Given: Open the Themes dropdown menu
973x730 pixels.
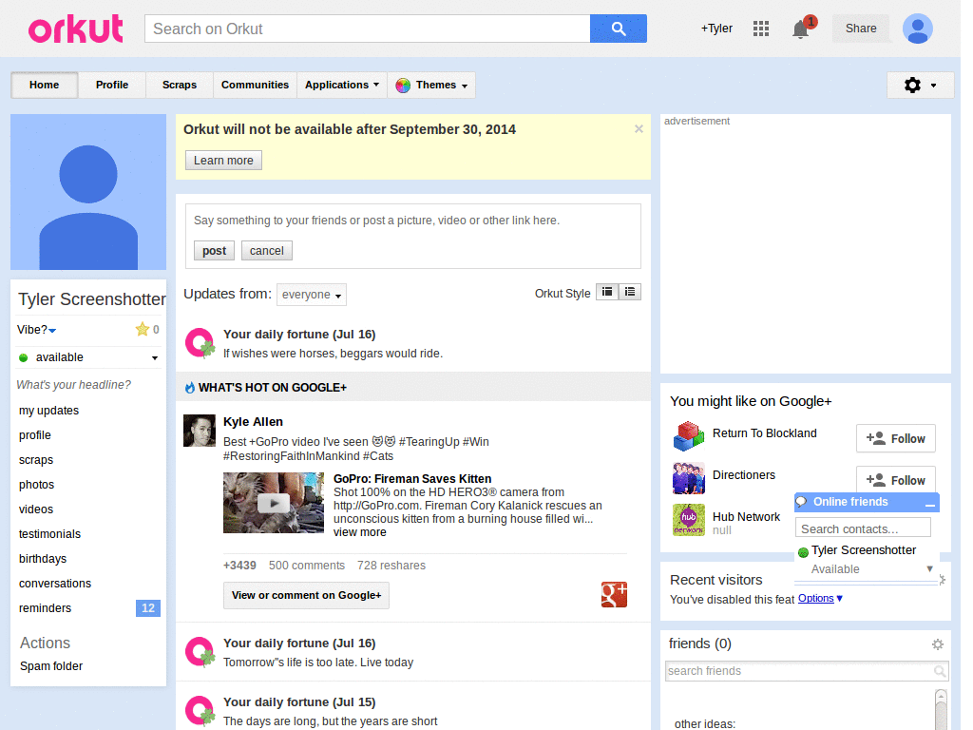Looking at the screenshot, I should click(x=431, y=85).
